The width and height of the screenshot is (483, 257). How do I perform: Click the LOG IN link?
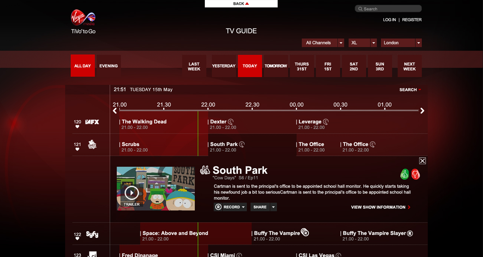point(389,20)
